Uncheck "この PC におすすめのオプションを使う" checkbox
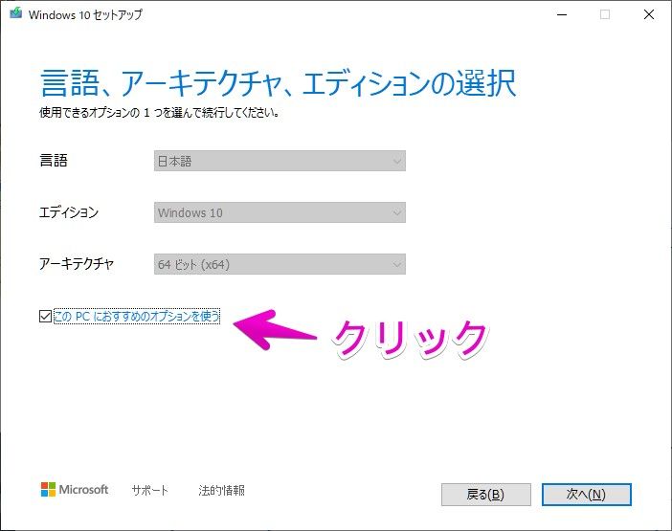The height and width of the screenshot is (531, 672). pyautogui.click(x=45, y=317)
